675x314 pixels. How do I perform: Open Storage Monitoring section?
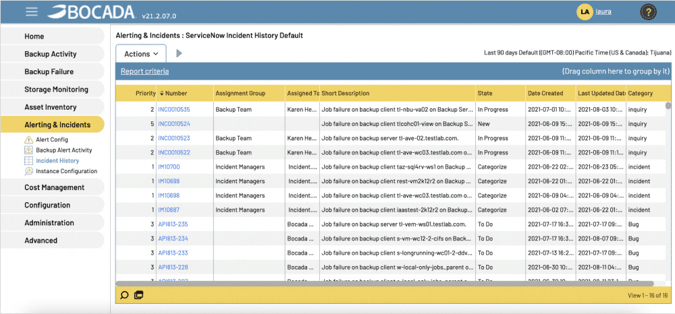[52, 90]
